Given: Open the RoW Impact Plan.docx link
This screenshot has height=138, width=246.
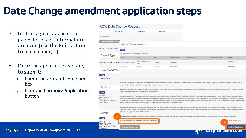Looking at the screenshot, I should point(127,62).
